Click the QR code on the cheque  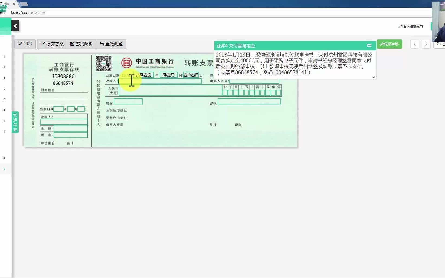click(103, 64)
